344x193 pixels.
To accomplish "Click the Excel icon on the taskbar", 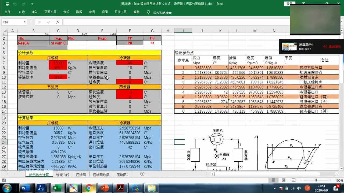I will pyautogui.click(x=57, y=188).
